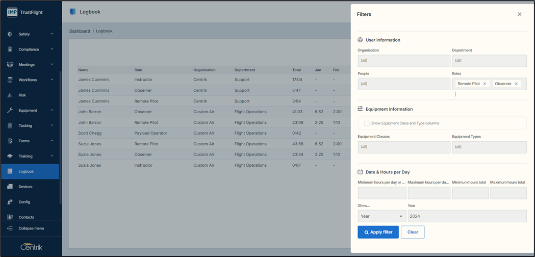Expand the Workflows submenu arrow
This screenshot has height=257, width=535.
pos(52,80)
